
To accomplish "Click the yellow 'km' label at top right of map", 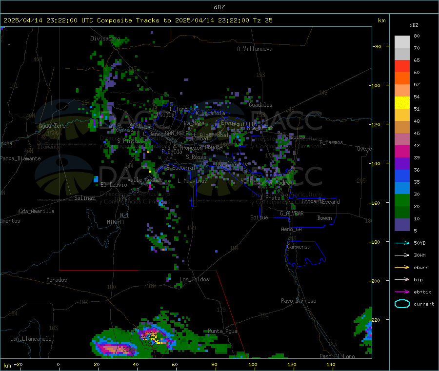I will (x=381, y=20).
